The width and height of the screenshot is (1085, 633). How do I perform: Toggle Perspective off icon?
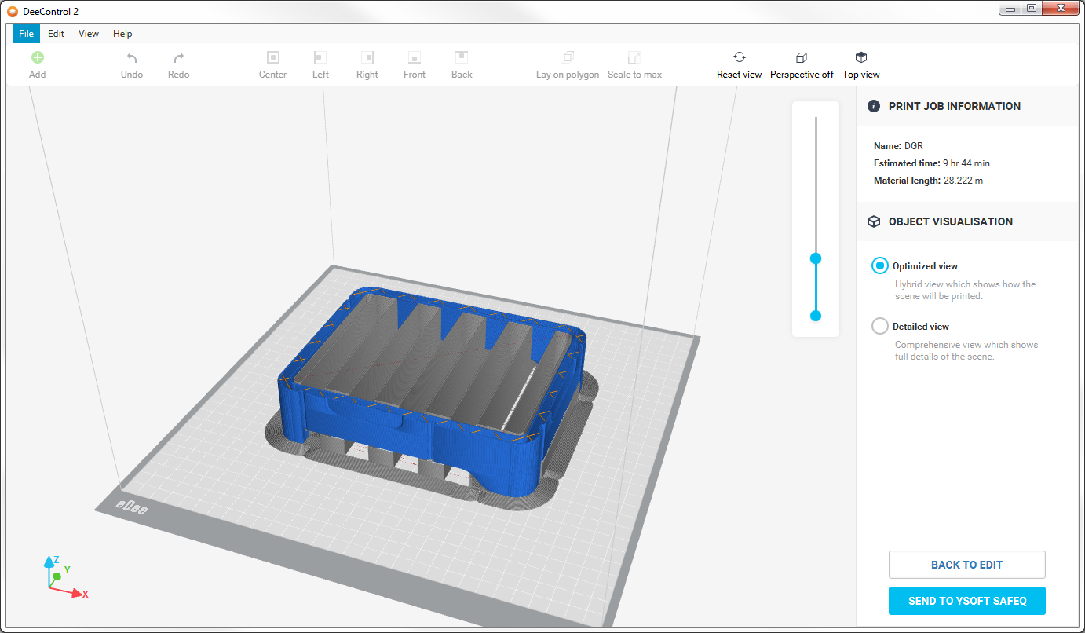pos(802,57)
